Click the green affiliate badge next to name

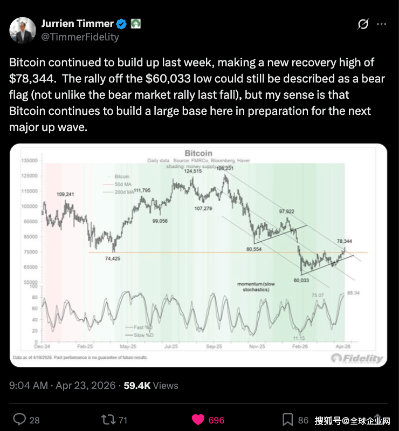point(136,24)
